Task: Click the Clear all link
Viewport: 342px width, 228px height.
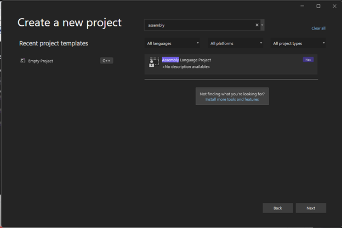Action: pos(318,28)
